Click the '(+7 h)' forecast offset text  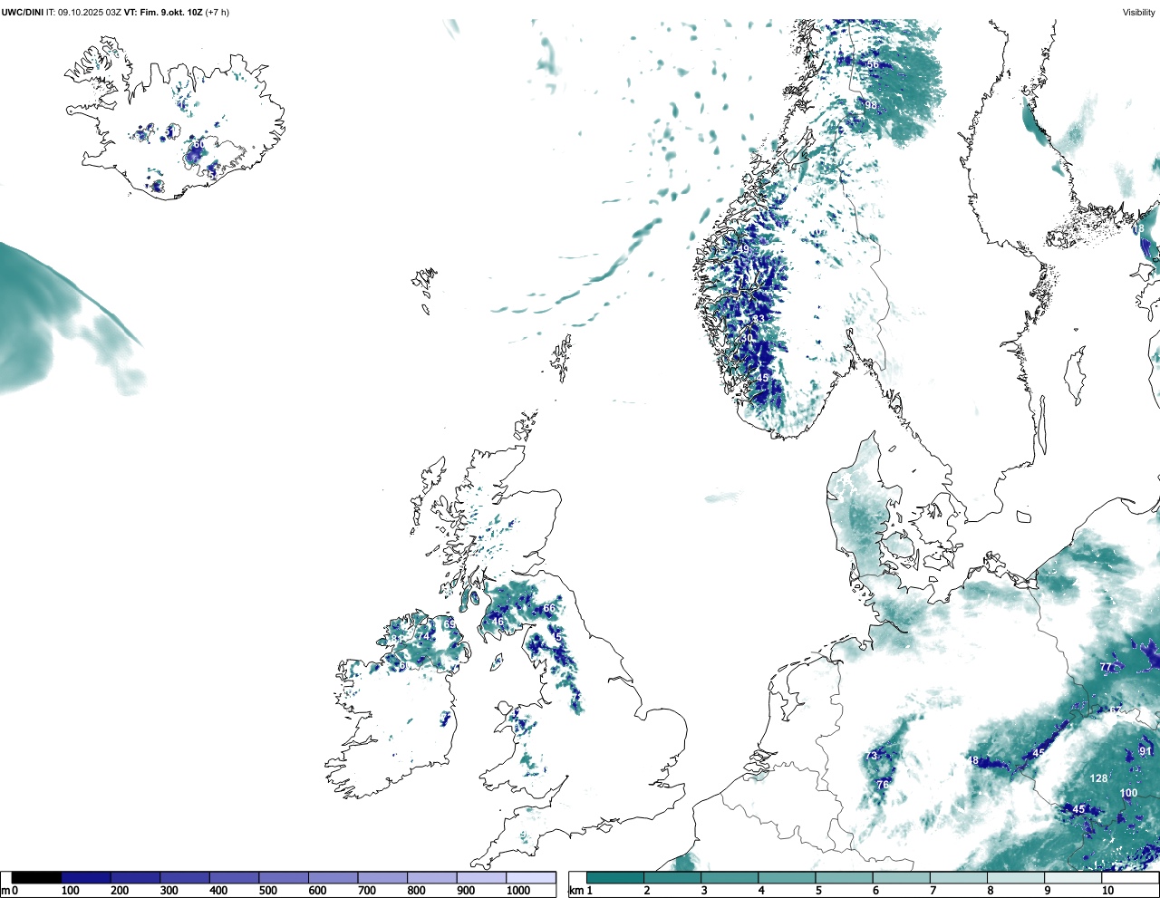pyautogui.click(x=217, y=12)
